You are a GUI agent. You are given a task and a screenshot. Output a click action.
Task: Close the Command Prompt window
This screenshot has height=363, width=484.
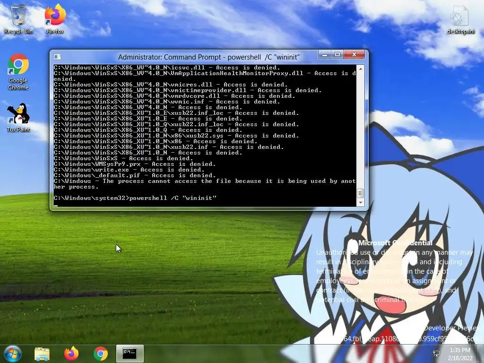click(x=354, y=55)
